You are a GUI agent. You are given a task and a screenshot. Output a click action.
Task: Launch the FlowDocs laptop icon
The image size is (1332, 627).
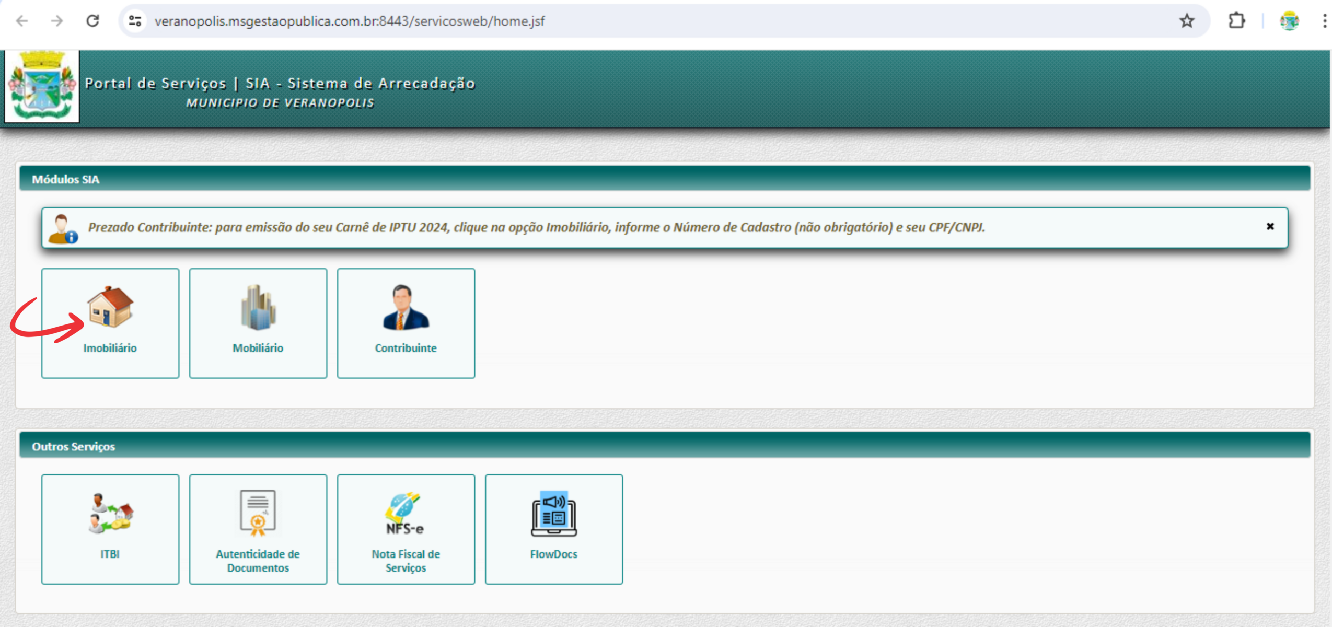pos(553,513)
